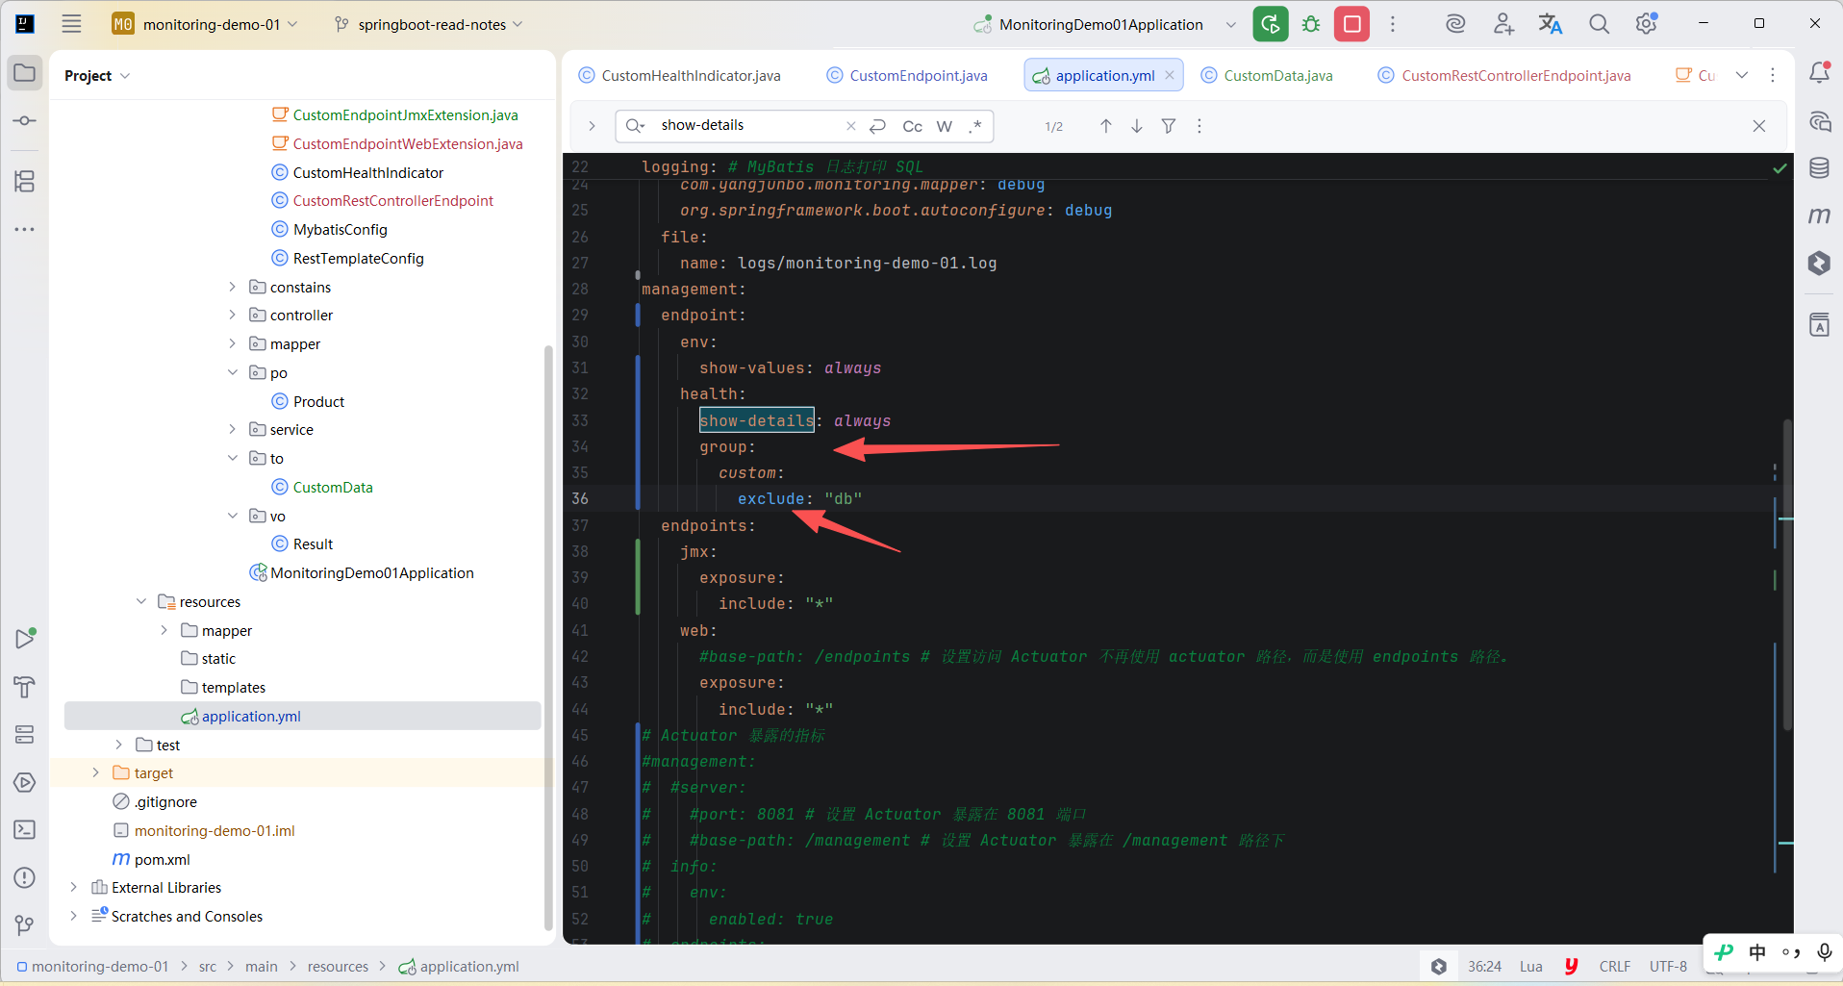Viewport: 1843px width, 986px height.
Task: Show more tool windows ellipsis
Action: click(25, 229)
